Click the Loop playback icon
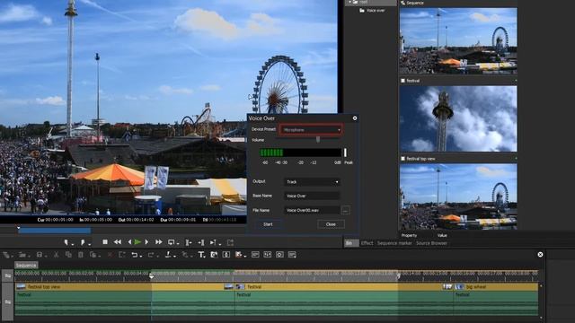 [x=172, y=242]
